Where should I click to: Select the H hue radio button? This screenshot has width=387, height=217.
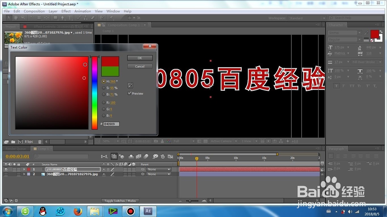104,81
